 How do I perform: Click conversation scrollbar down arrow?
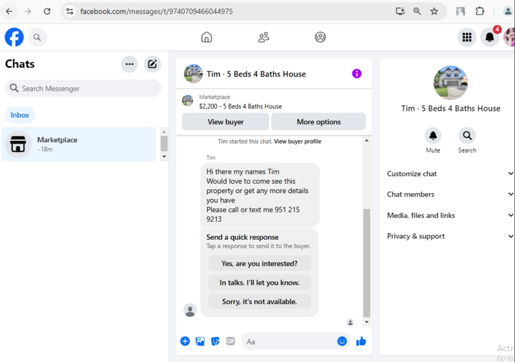[366, 322]
